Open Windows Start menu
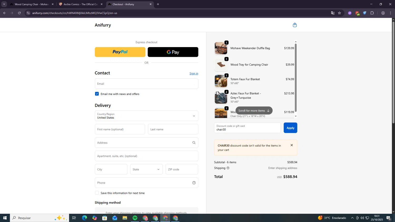The width and height of the screenshot is (395, 222). 5,218
